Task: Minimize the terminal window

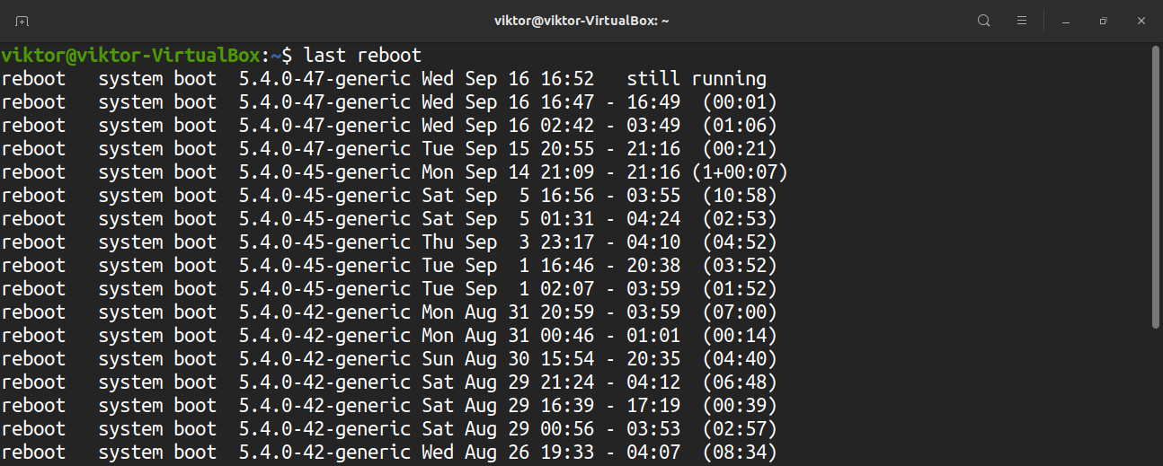Action: 1065,21
